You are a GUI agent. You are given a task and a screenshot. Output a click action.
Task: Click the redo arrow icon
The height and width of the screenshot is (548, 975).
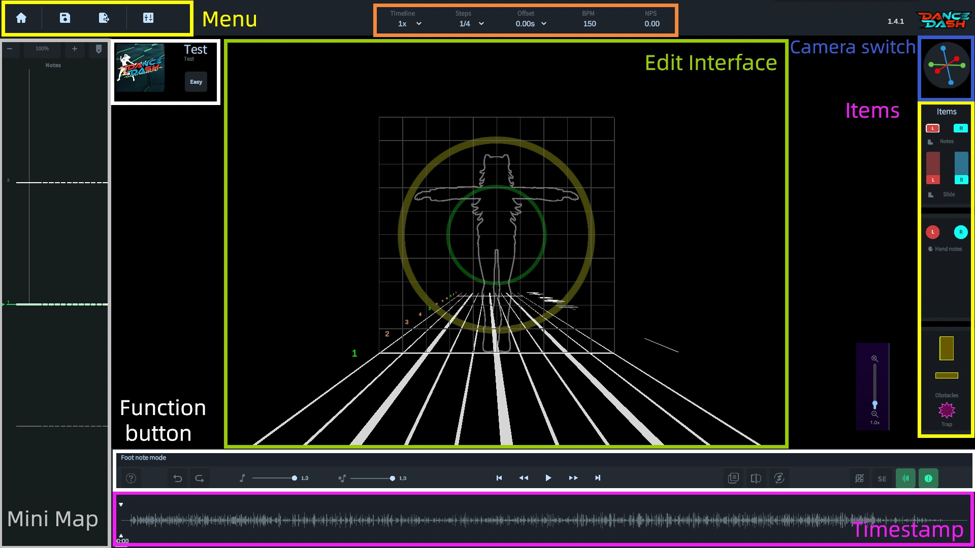[200, 478]
